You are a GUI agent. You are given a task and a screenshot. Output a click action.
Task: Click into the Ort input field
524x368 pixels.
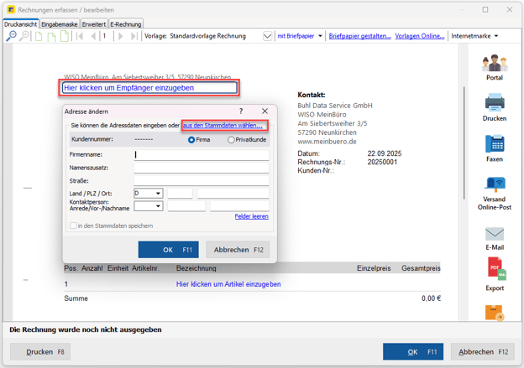click(x=233, y=193)
